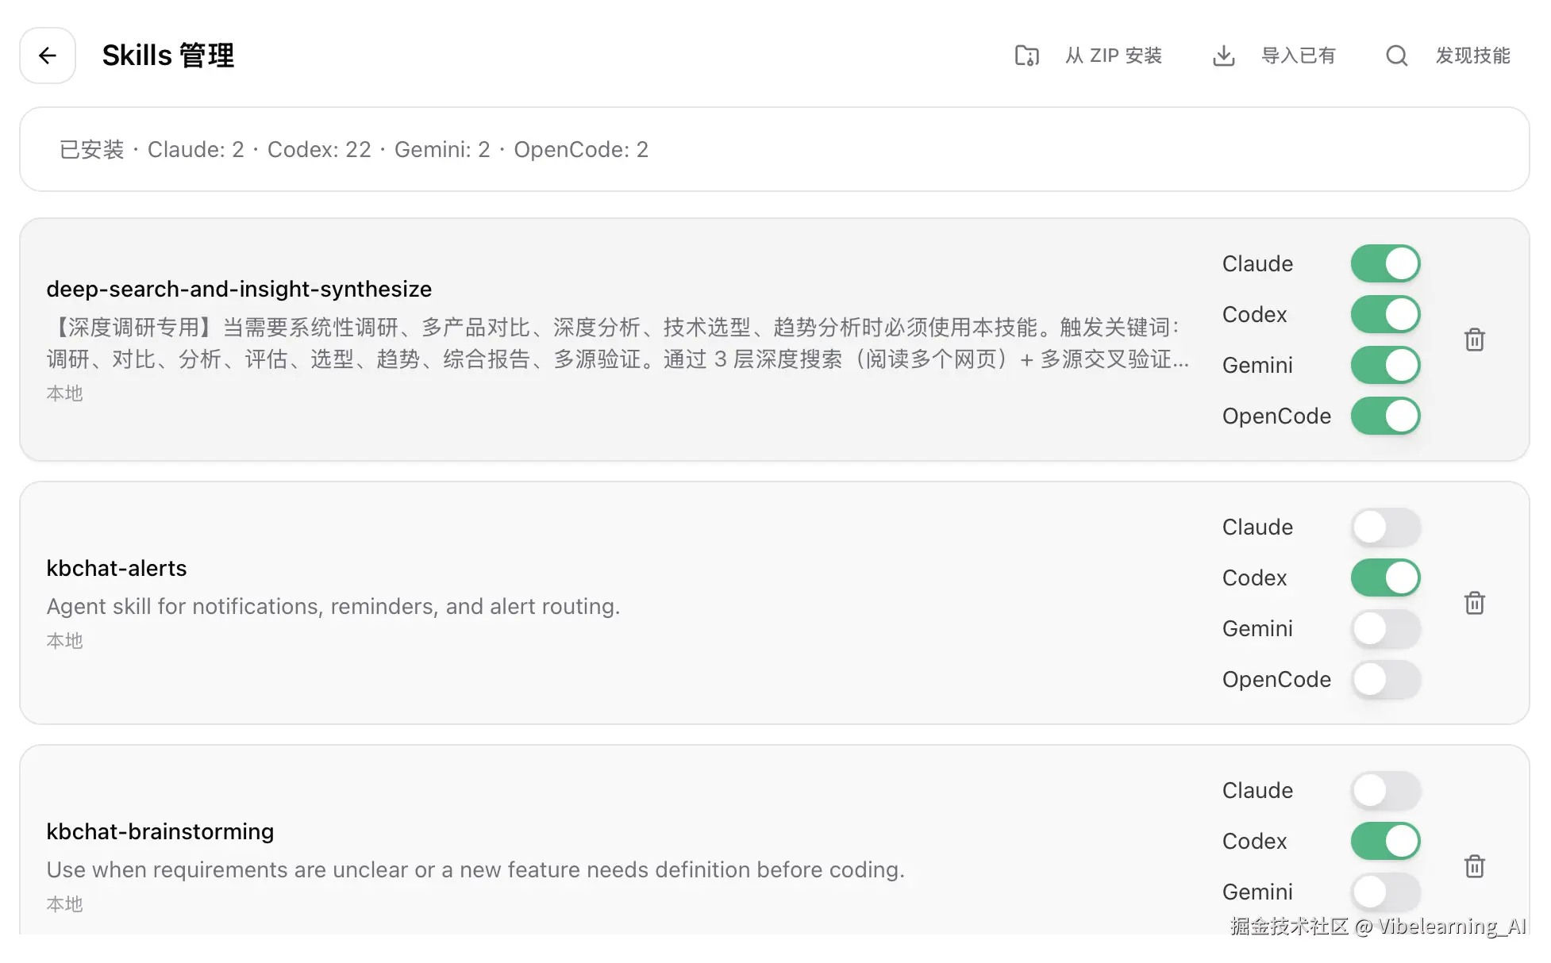Turn off Gemini for the deep-search skill
Image resolution: width=1551 pixels, height=963 pixels.
(x=1385, y=365)
